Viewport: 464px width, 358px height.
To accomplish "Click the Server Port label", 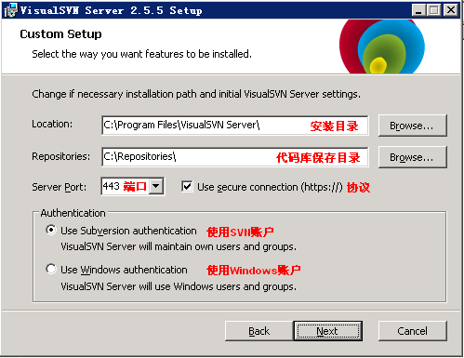I will [60, 187].
